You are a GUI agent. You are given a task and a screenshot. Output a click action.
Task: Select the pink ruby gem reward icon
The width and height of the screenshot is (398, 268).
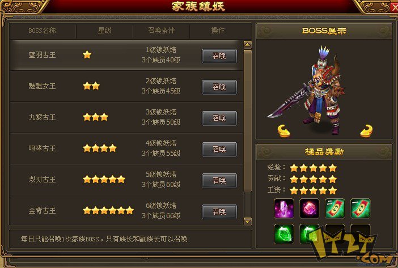[310, 209]
